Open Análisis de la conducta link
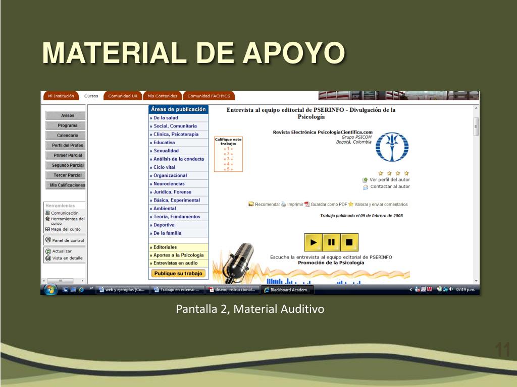Viewport: 517px width, 387px height. coord(178,159)
